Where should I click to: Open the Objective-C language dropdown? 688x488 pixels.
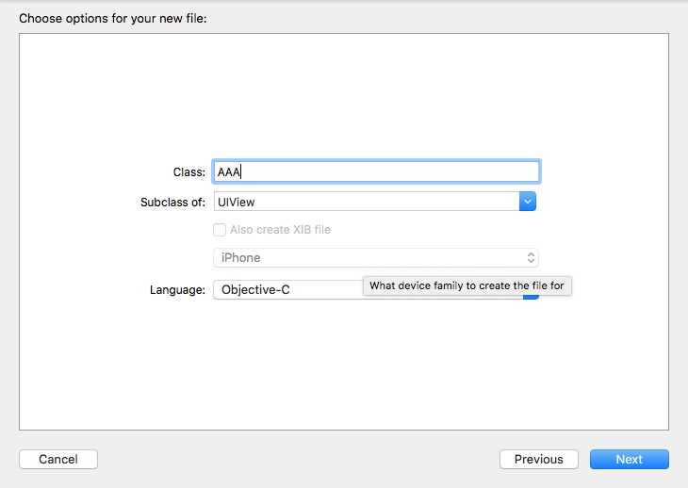[x=287, y=290]
